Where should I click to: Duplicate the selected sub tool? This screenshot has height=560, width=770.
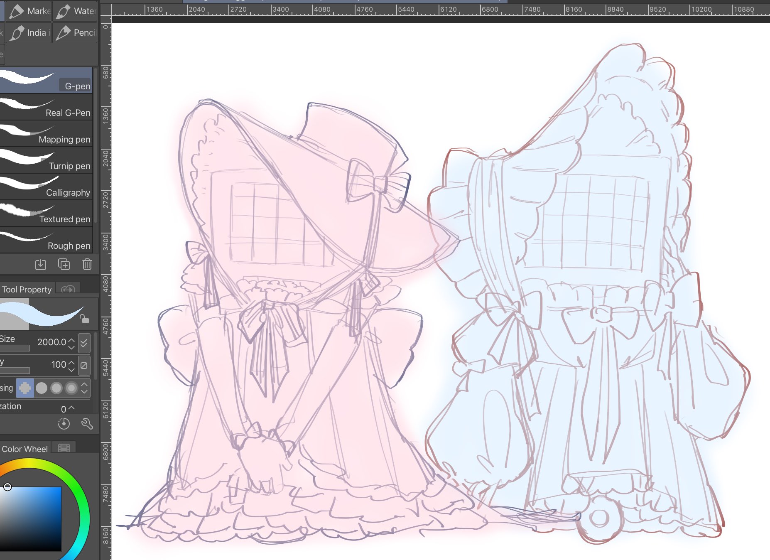click(64, 264)
